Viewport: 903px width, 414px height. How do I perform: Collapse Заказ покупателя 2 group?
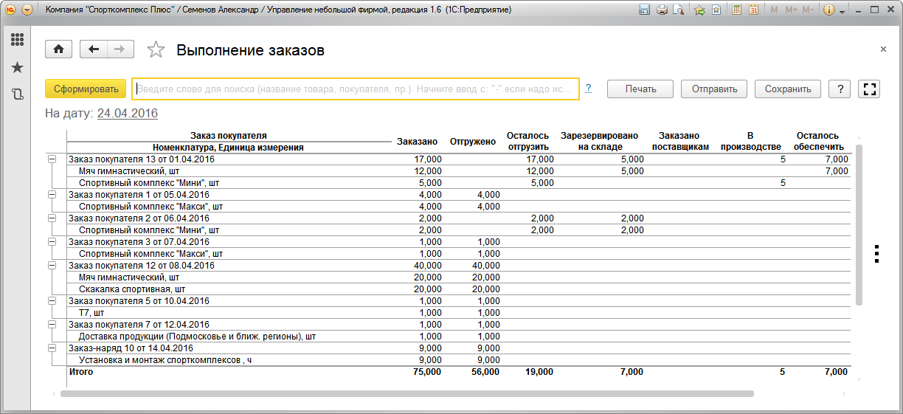52,218
